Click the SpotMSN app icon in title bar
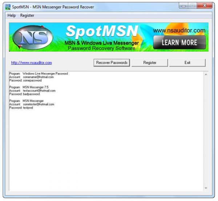218x201 pixels. click(8, 7)
